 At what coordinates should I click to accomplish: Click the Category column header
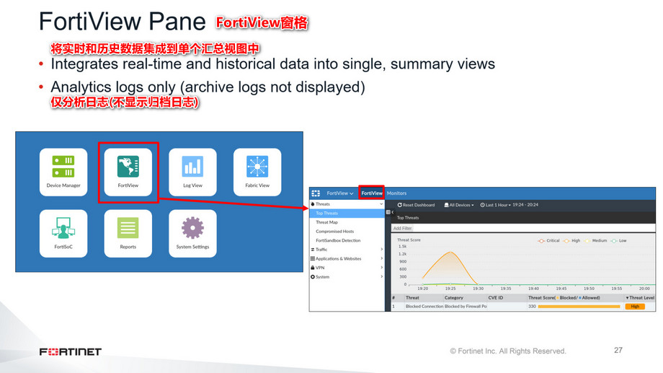coord(454,298)
